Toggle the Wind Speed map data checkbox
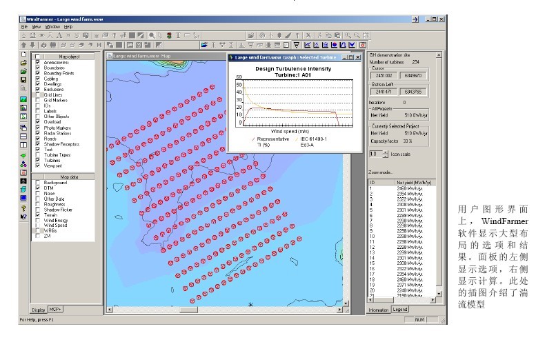This screenshot has width=556, height=351. point(38,225)
